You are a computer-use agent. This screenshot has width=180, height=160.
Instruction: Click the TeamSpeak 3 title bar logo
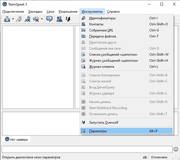[5, 4]
